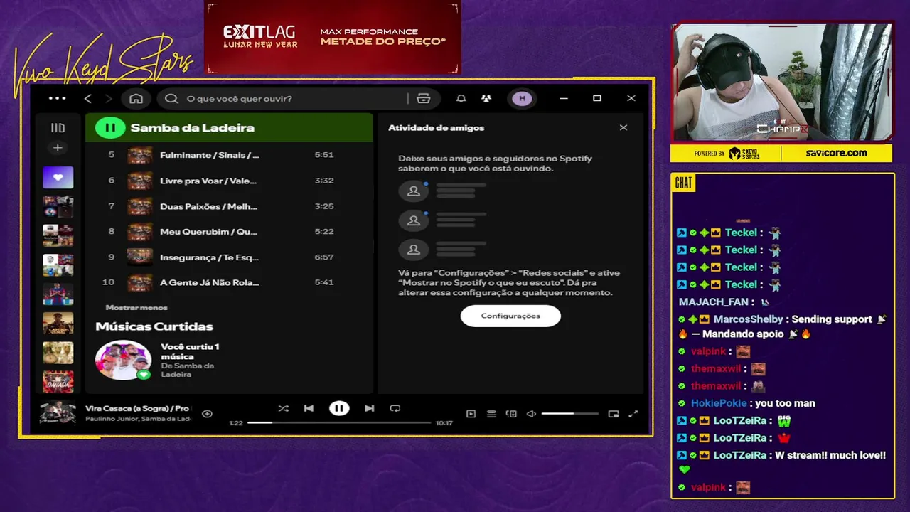The height and width of the screenshot is (512, 910).
Task: Open Connect to a device icon
Action: pos(511,414)
